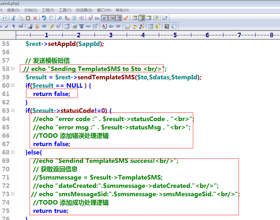
Task: Collapse the fold marker at line 73
Action: tap(13, 194)
